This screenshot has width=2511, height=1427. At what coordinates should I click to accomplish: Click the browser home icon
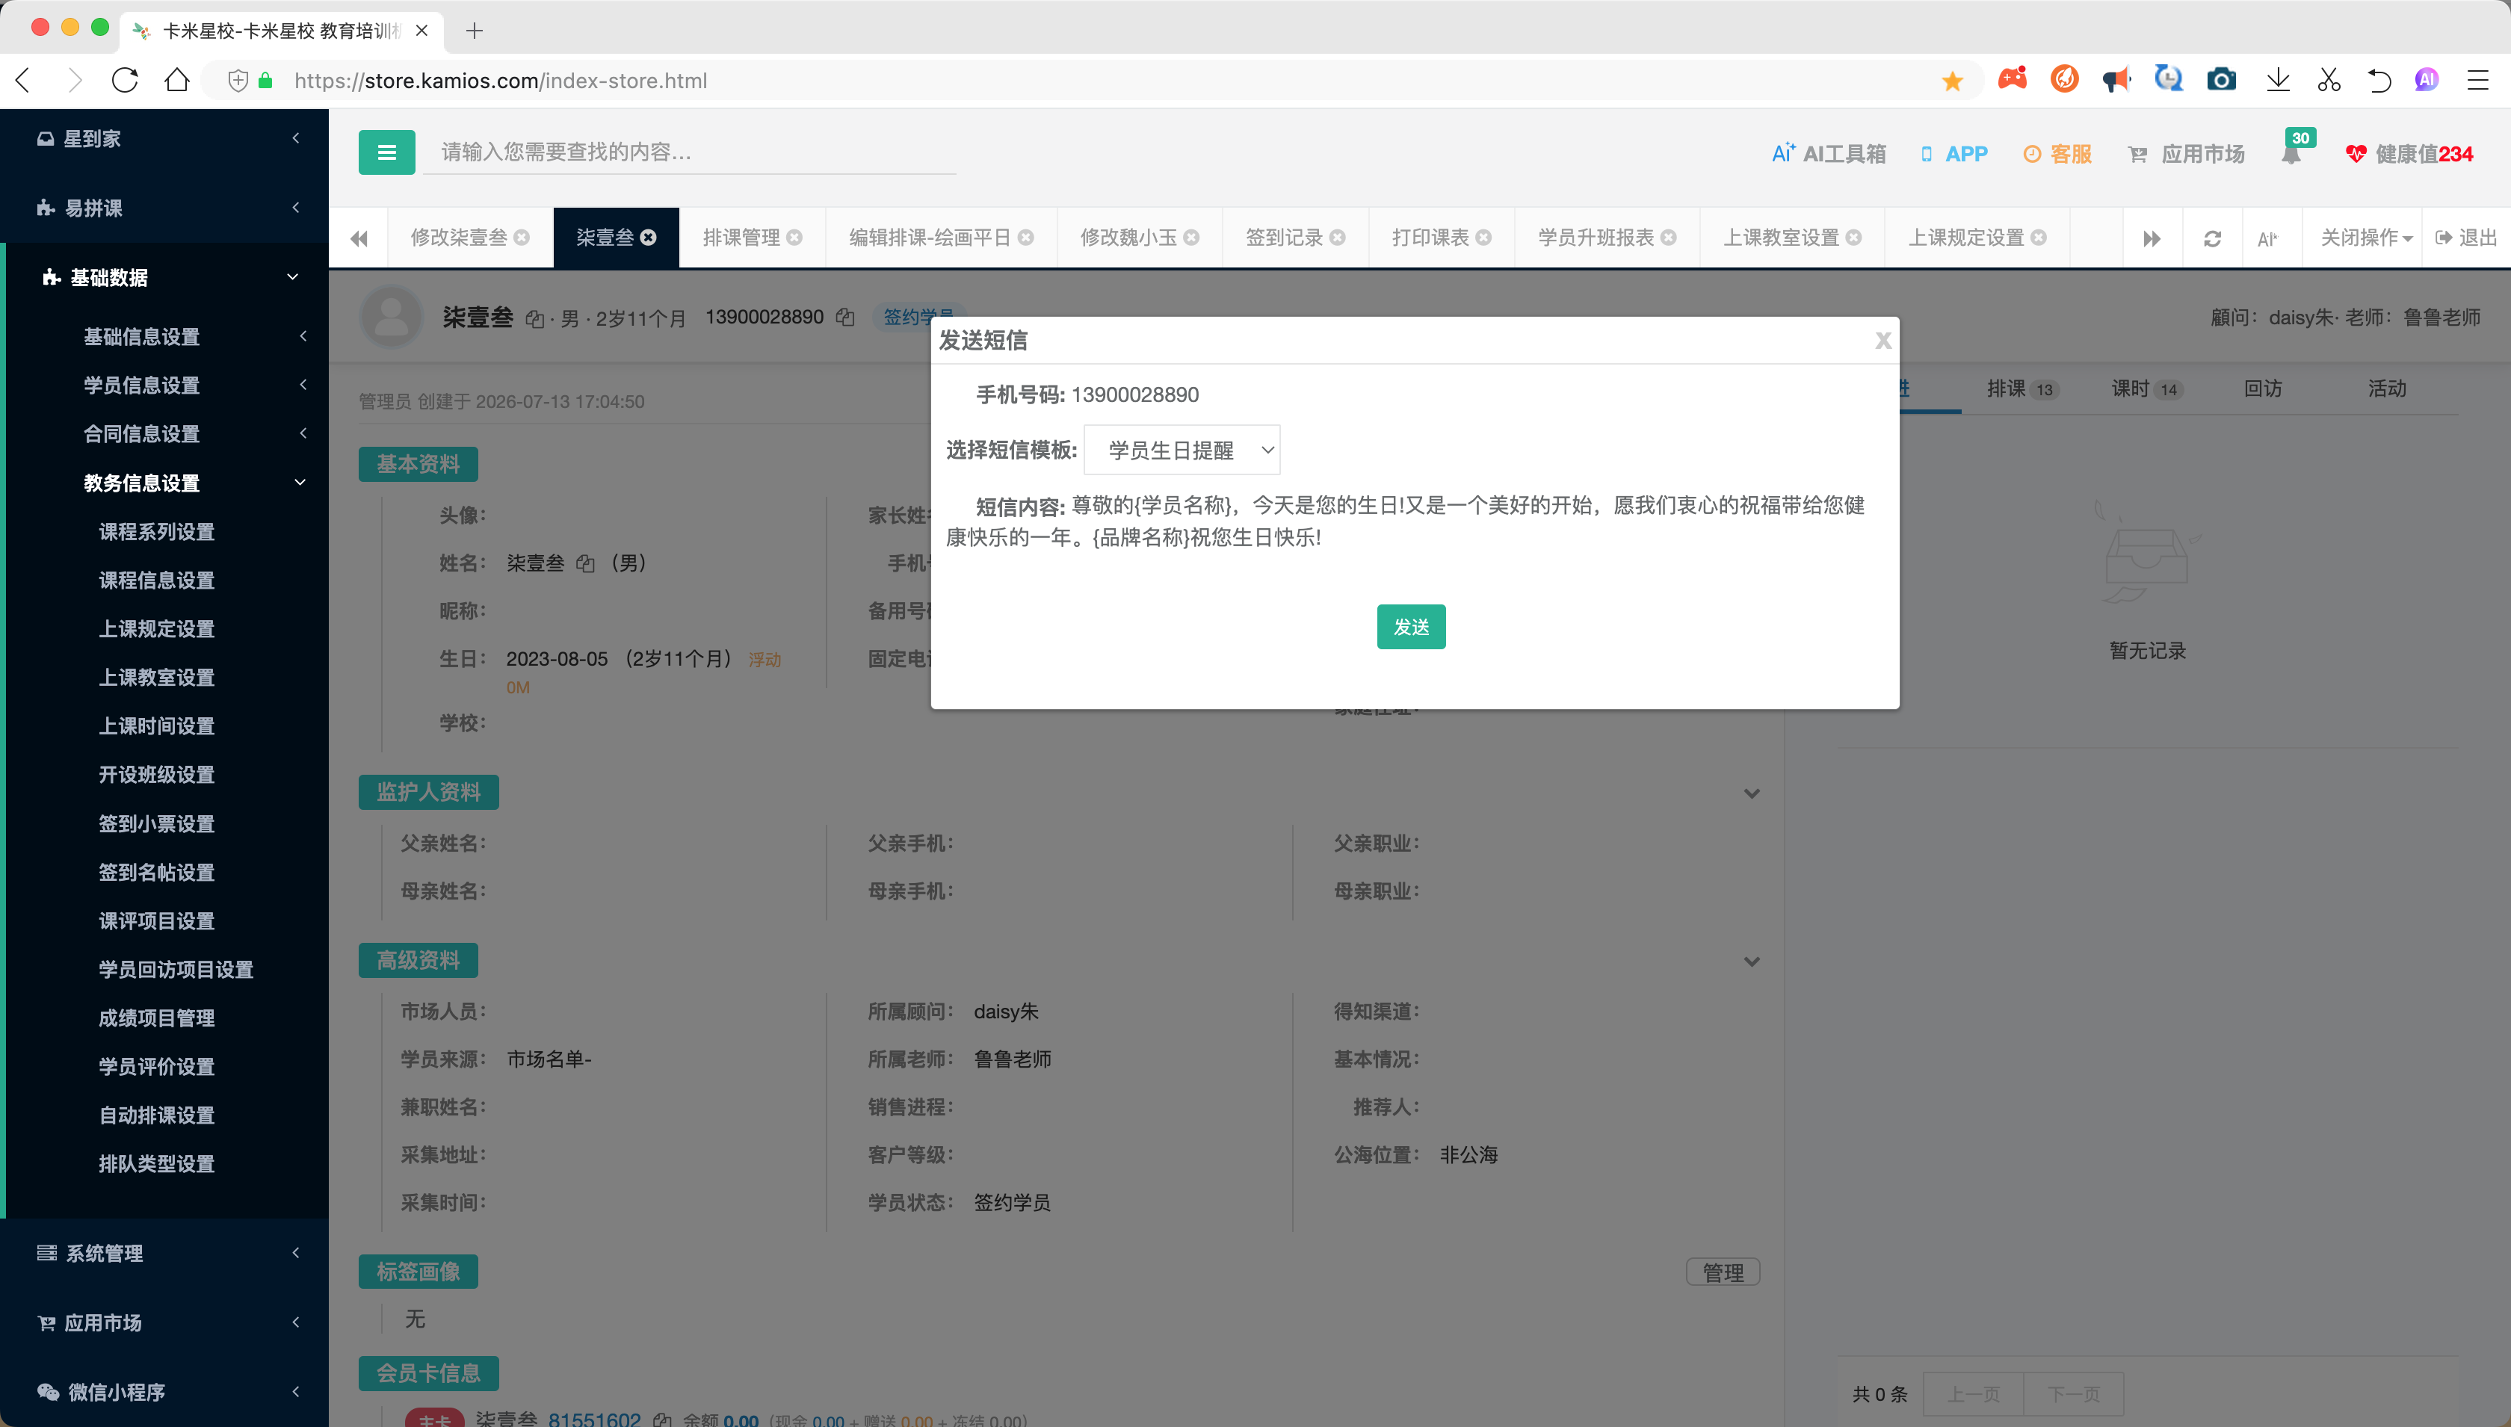pyautogui.click(x=176, y=81)
